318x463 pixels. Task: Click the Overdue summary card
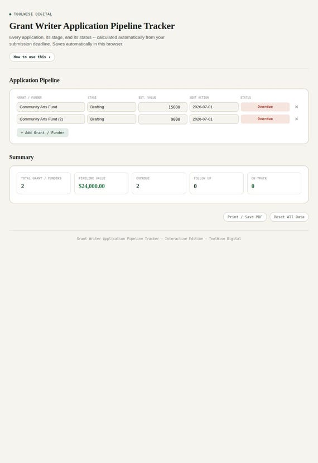point(159,183)
